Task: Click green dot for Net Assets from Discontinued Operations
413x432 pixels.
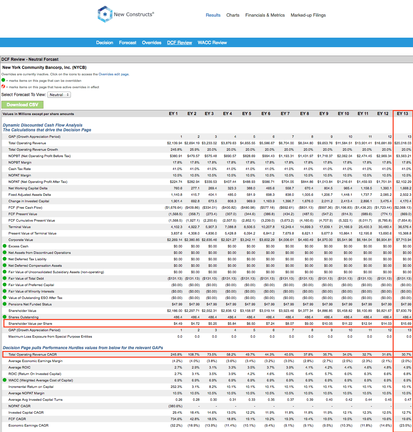Action: pos(5,252)
